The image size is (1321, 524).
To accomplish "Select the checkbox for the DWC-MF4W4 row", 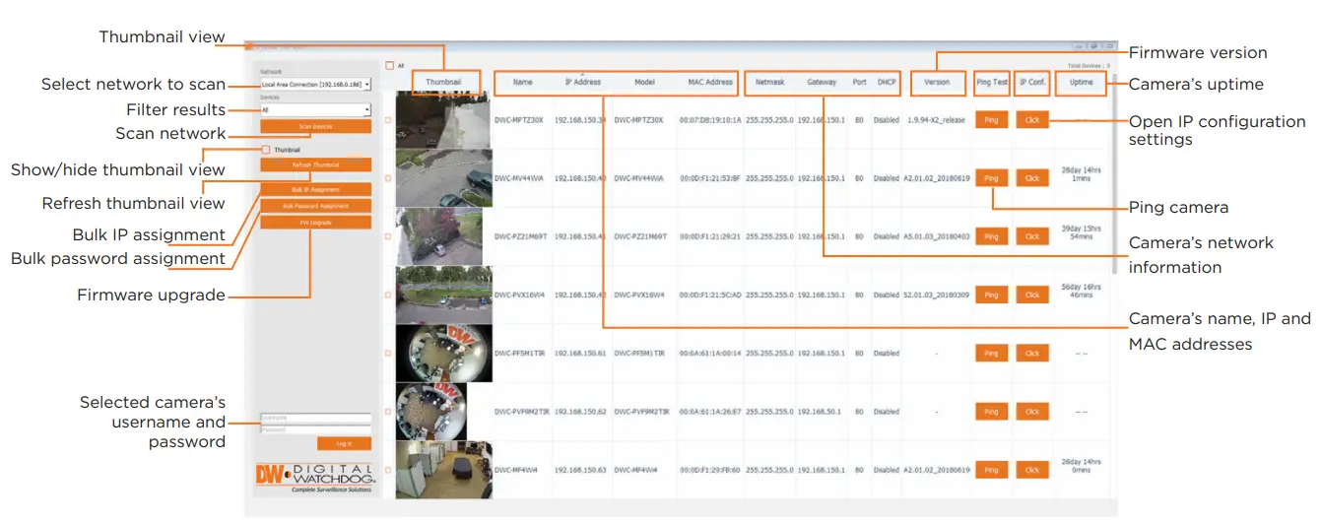I will point(388,470).
